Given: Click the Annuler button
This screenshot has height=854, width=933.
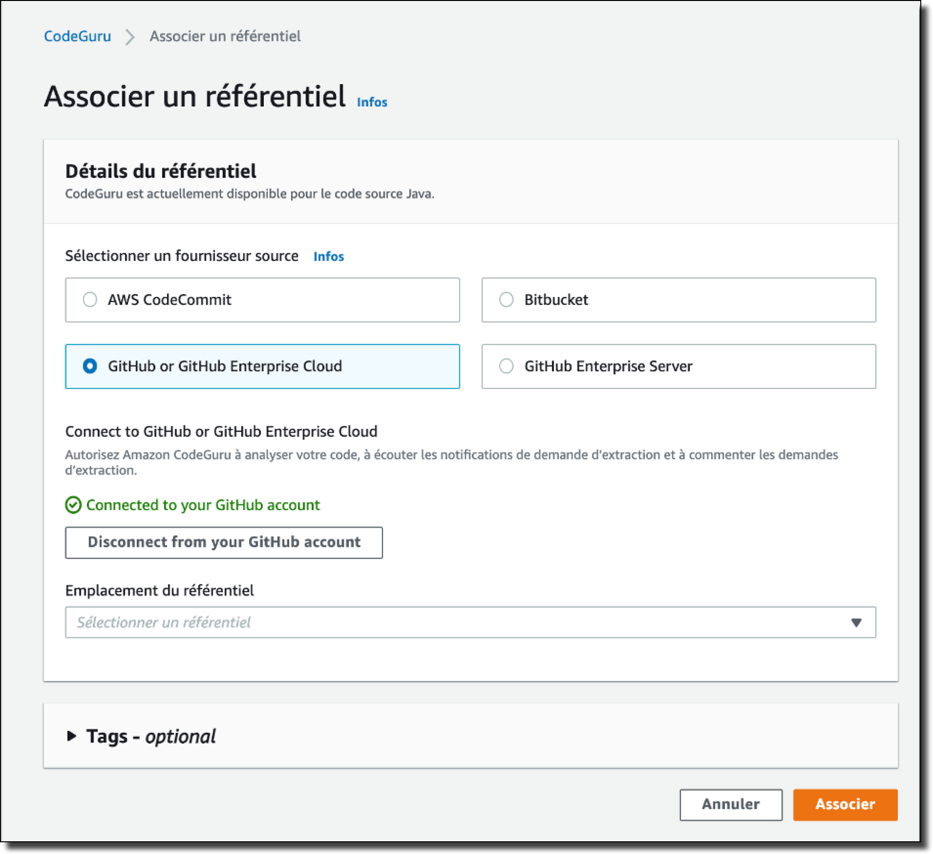Looking at the screenshot, I should pyautogui.click(x=731, y=805).
